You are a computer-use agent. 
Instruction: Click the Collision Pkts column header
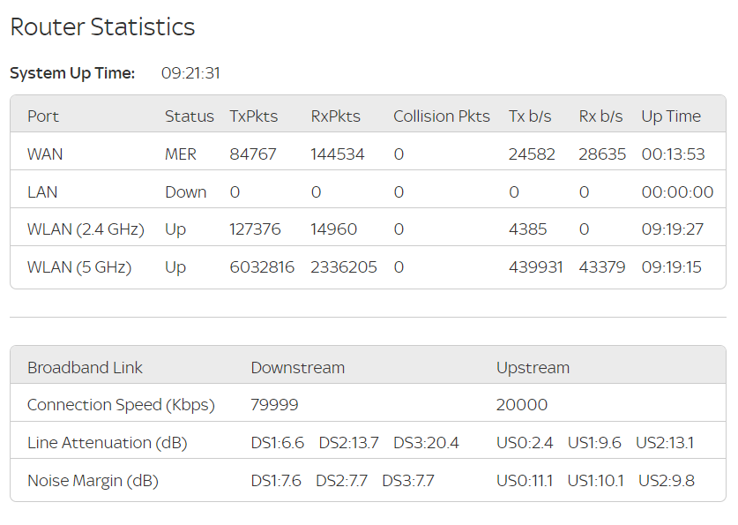point(442,116)
